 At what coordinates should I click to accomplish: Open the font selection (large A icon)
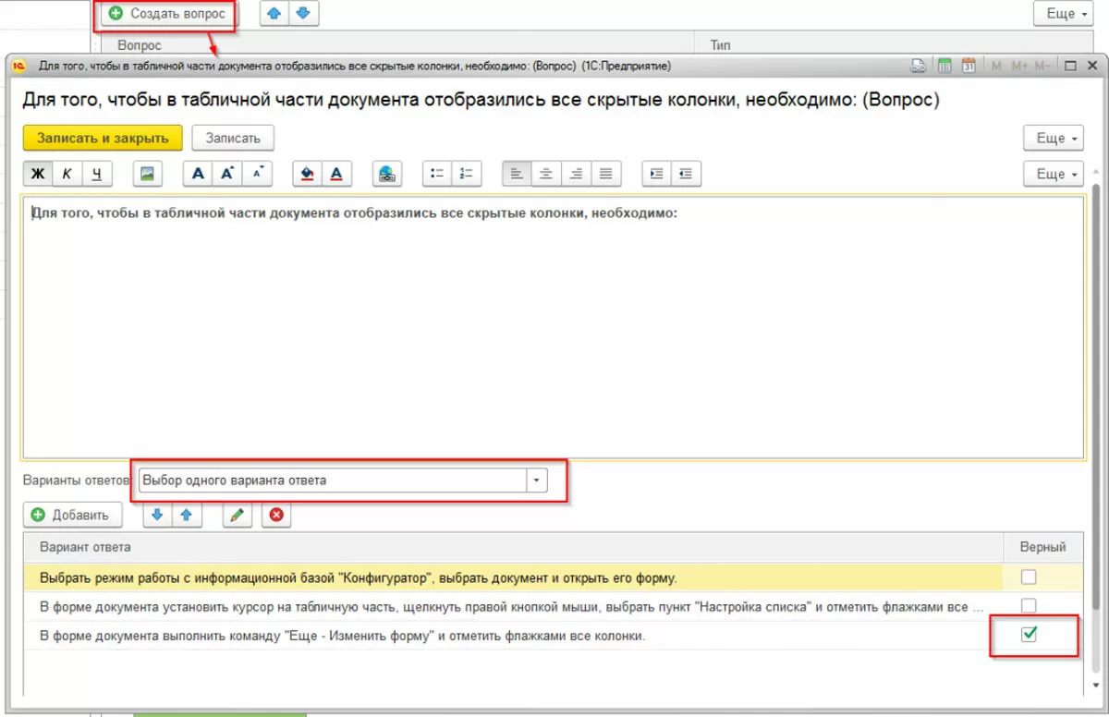[x=198, y=174]
